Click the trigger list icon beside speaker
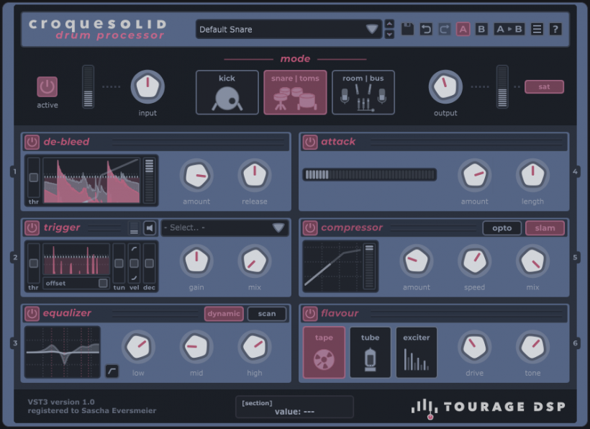The image size is (590, 429). (134, 227)
